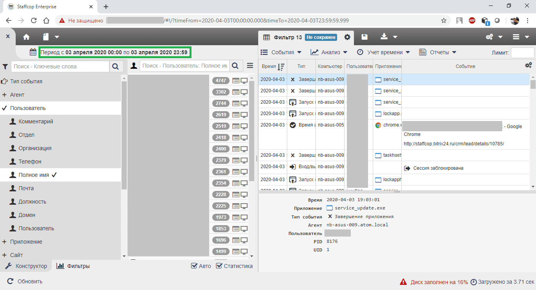Open the Chrome profile avatar
This screenshot has width=536, height=290.
(x=515, y=20)
